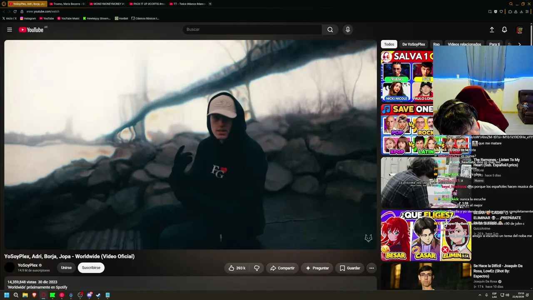The image size is (533, 300).
Task: Open Windows Start menu
Action: pyautogui.click(x=7, y=295)
